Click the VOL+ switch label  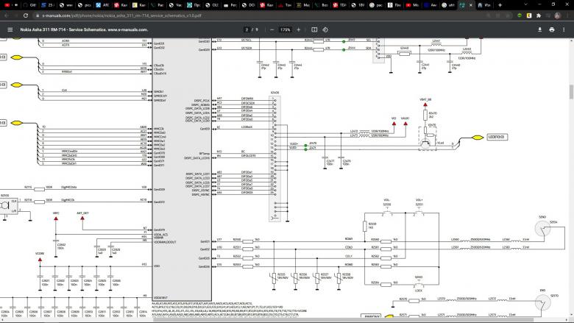point(419,200)
